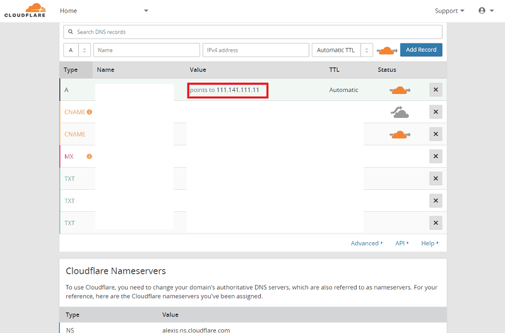This screenshot has height=333, width=505.
Task: Toggle proxy cloud for new record
Action: [x=387, y=50]
